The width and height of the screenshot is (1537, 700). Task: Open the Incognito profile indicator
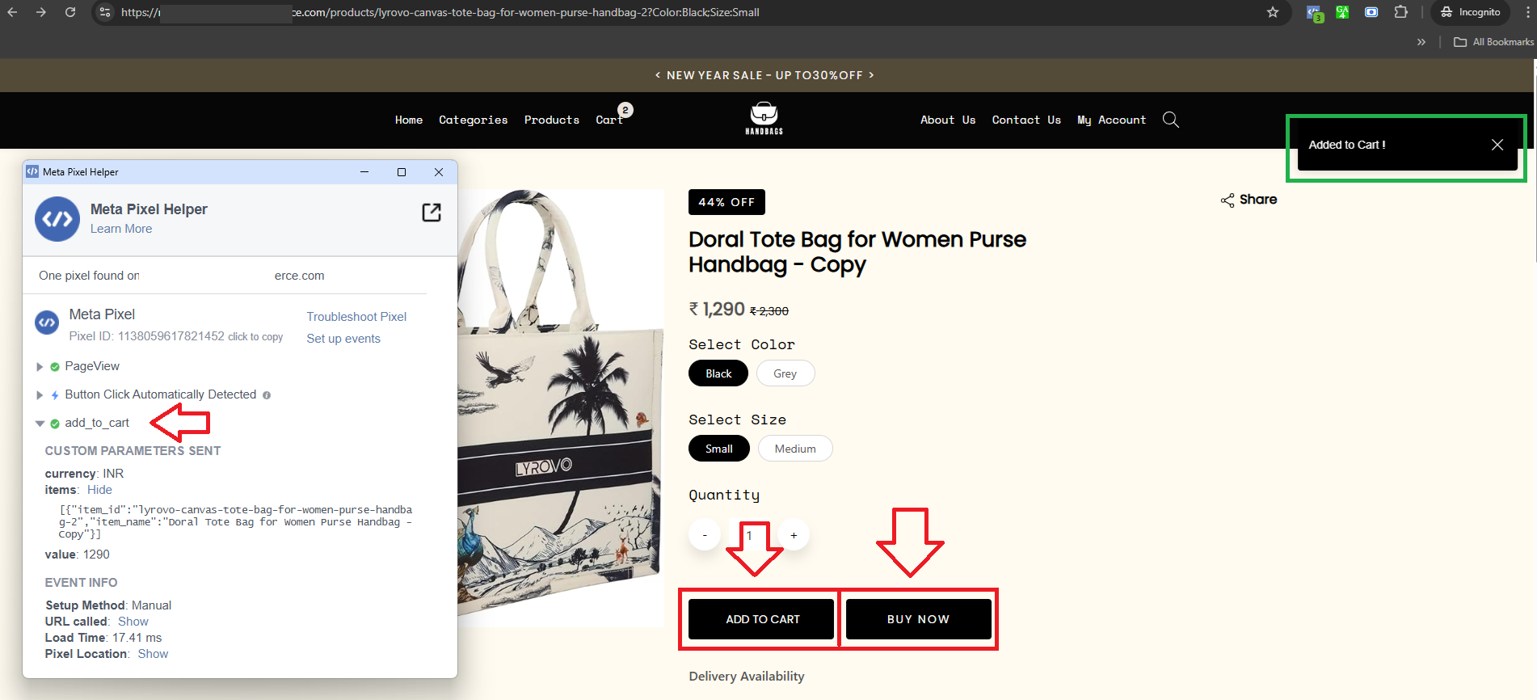1472,12
